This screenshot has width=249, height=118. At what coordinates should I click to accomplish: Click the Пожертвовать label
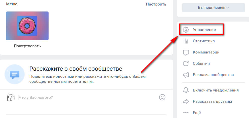point(27,46)
